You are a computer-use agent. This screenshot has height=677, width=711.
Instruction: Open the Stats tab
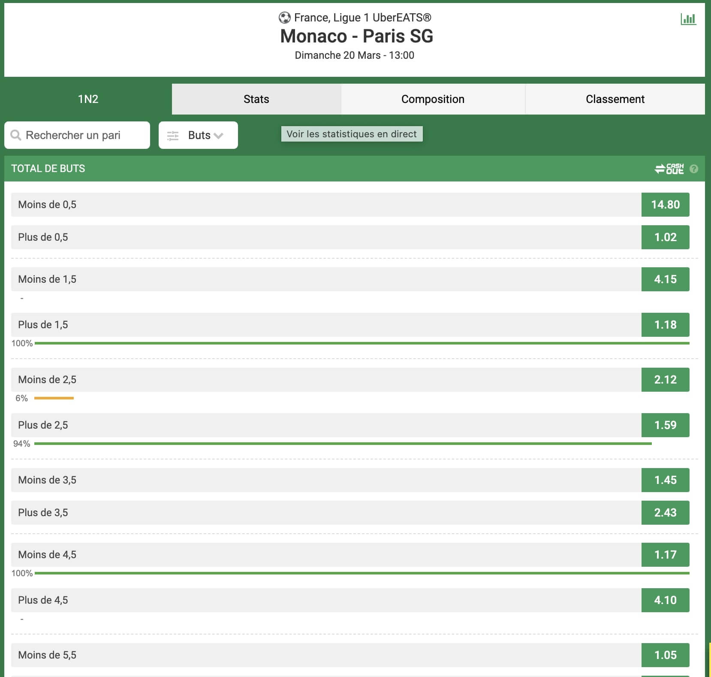(x=256, y=99)
